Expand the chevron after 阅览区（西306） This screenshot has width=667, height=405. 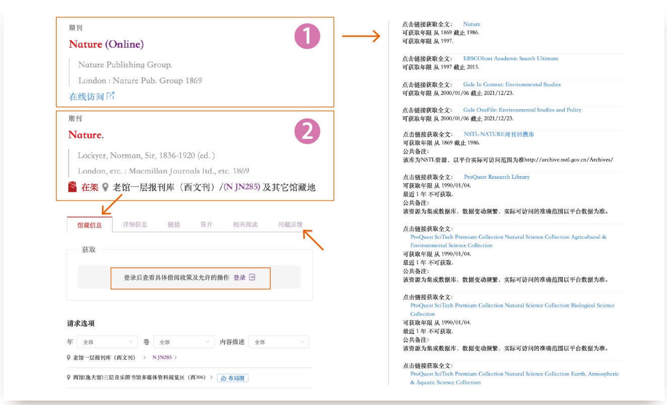(211, 378)
